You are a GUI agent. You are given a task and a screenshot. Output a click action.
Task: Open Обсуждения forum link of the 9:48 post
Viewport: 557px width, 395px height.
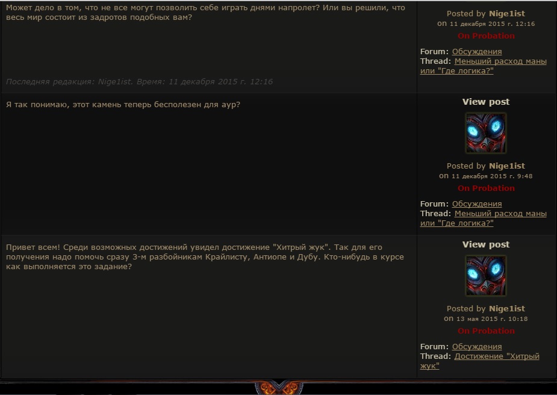point(477,204)
